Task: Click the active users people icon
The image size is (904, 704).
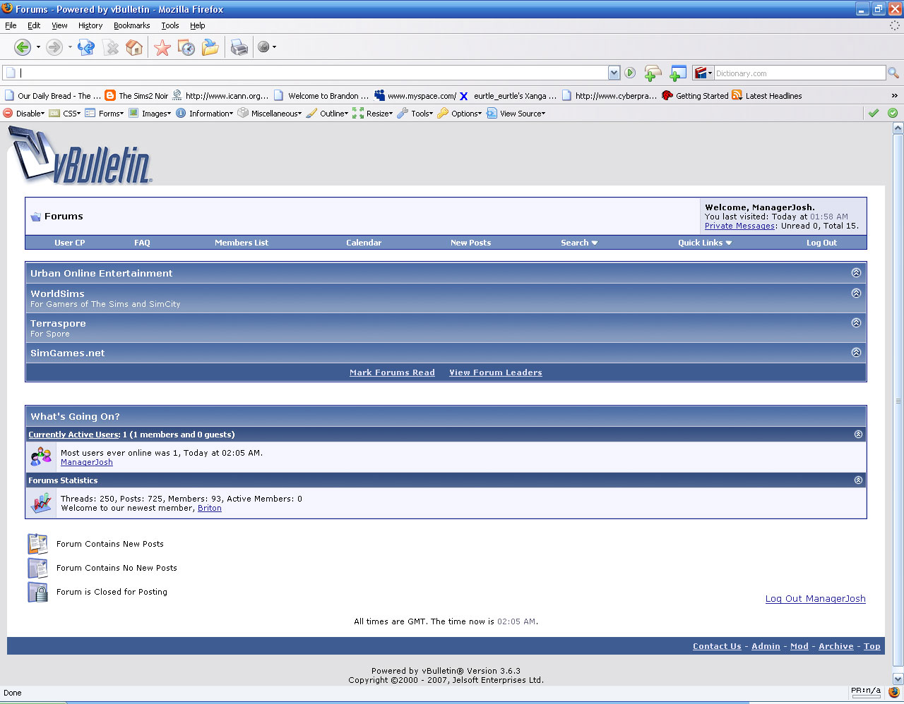Action: pyautogui.click(x=41, y=457)
